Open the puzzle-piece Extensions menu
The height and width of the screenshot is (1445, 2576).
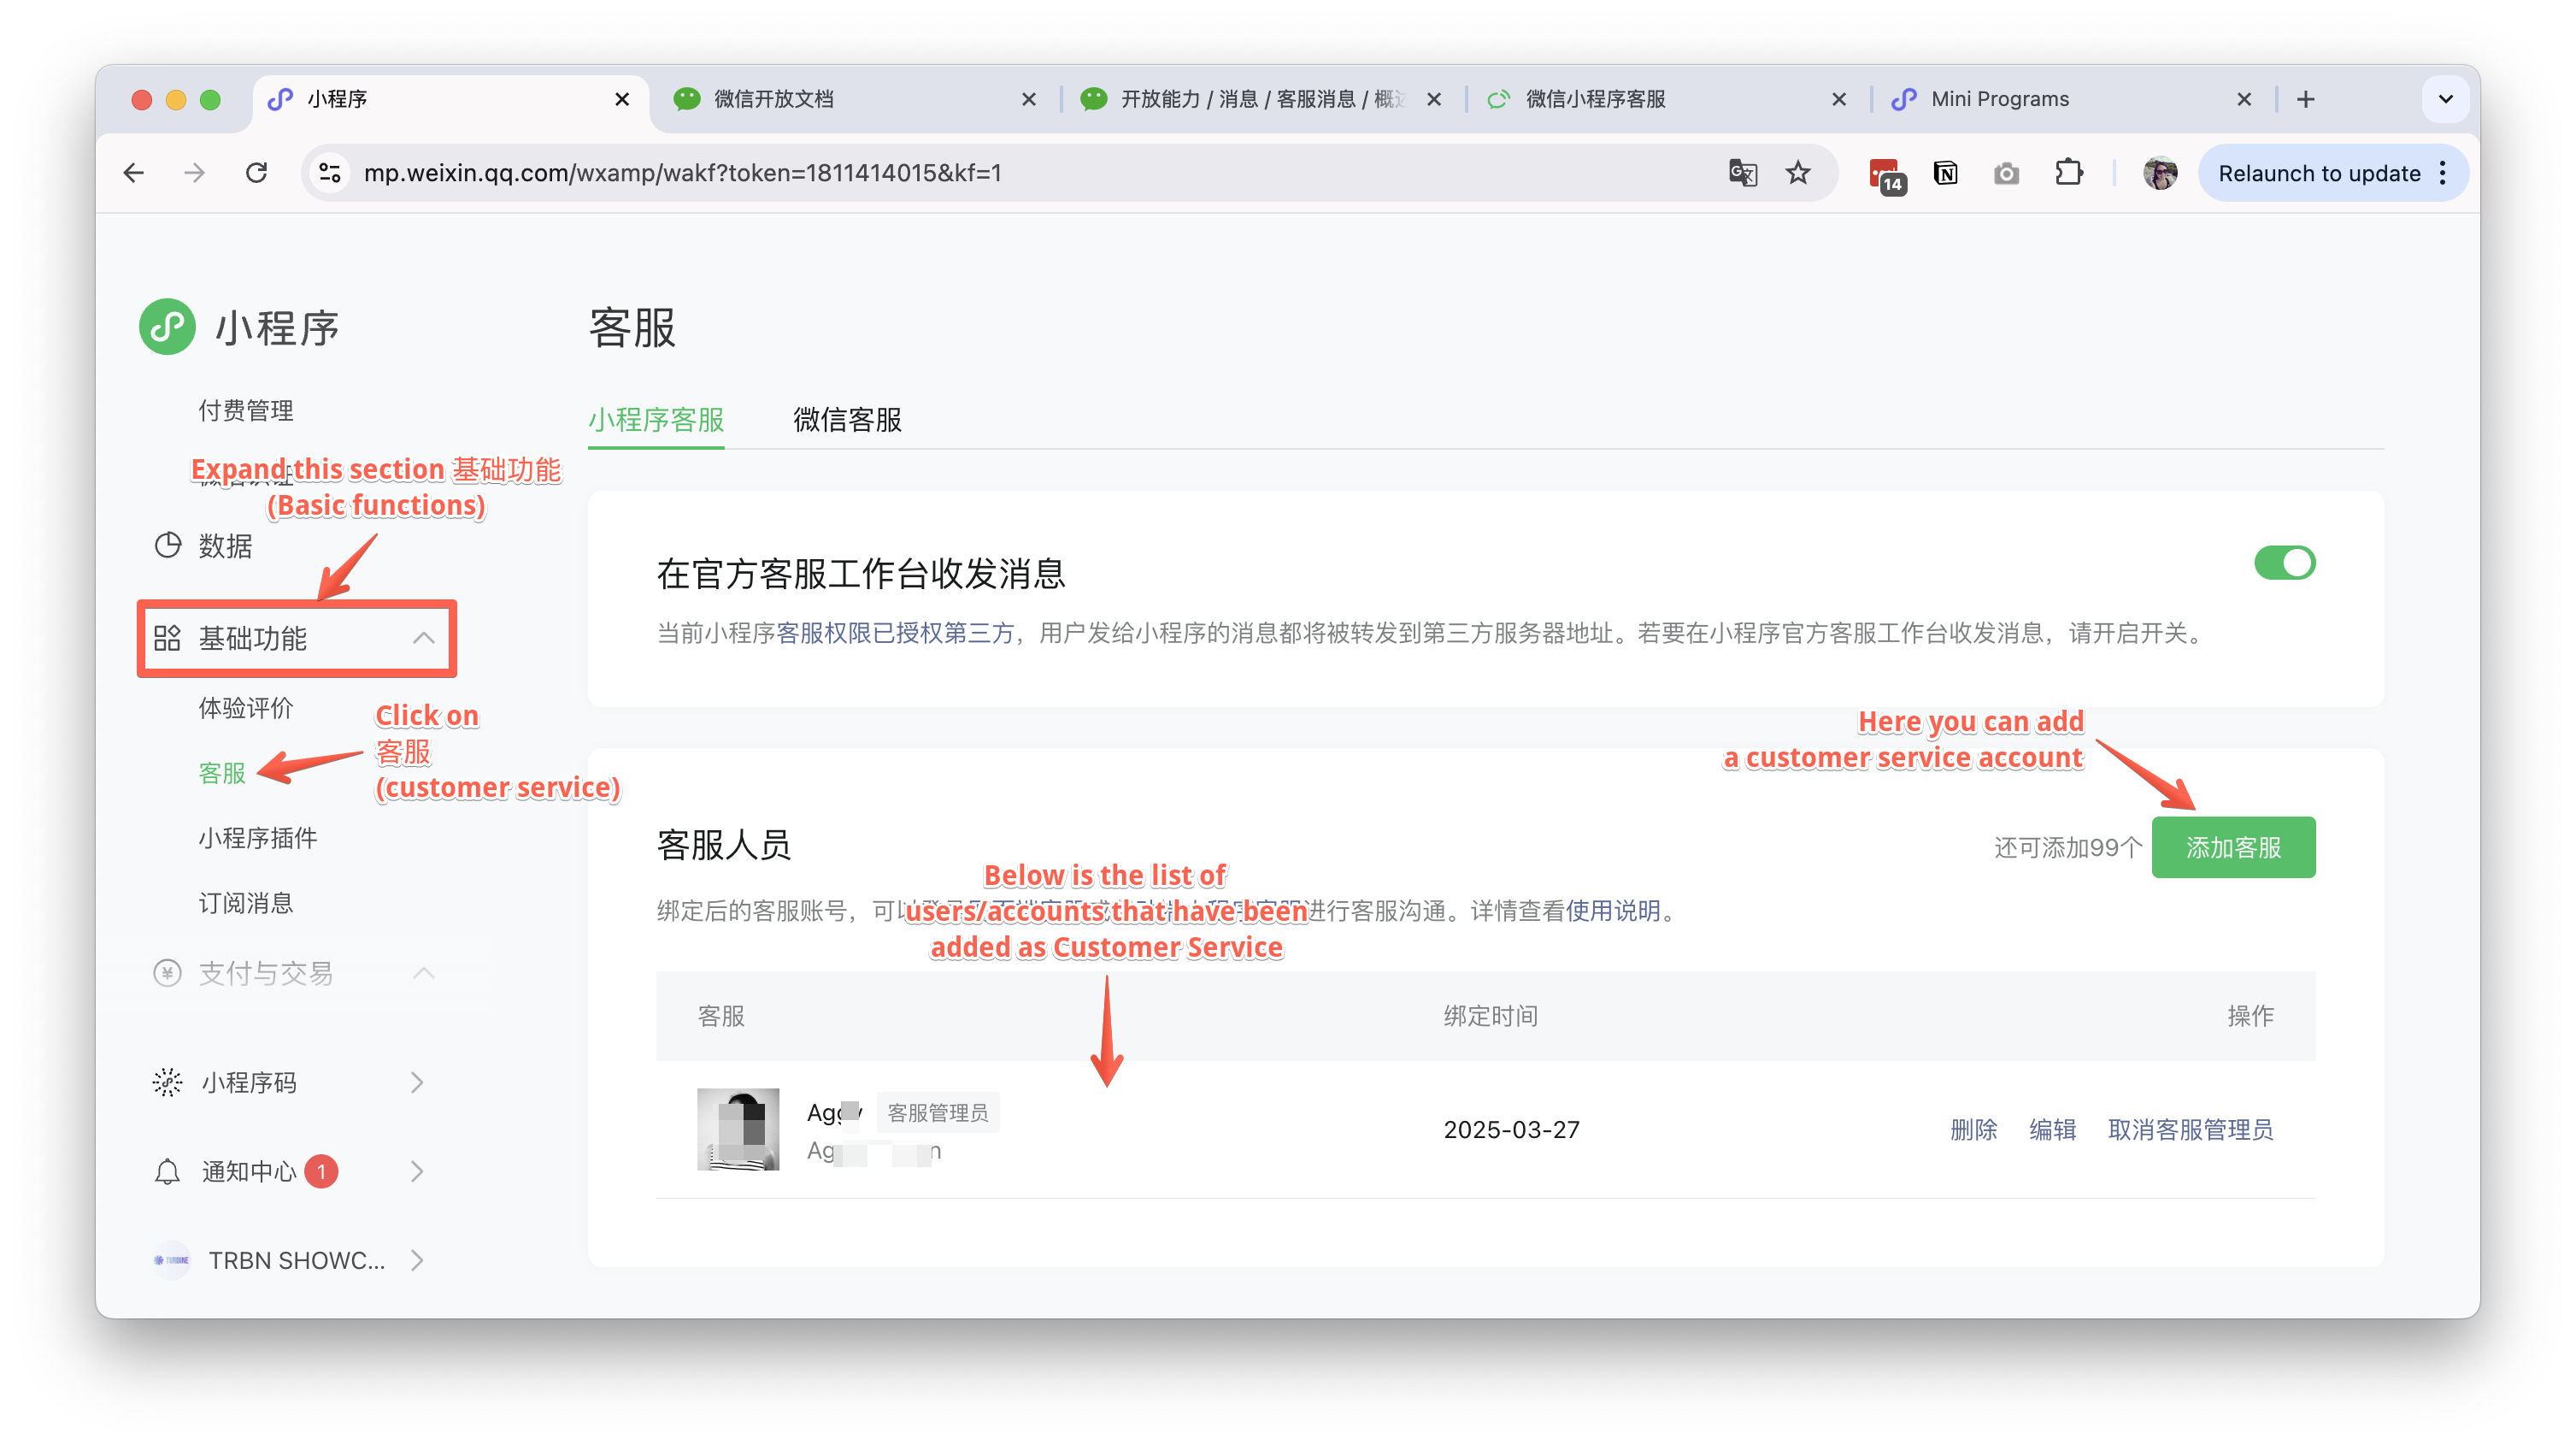2068,173
